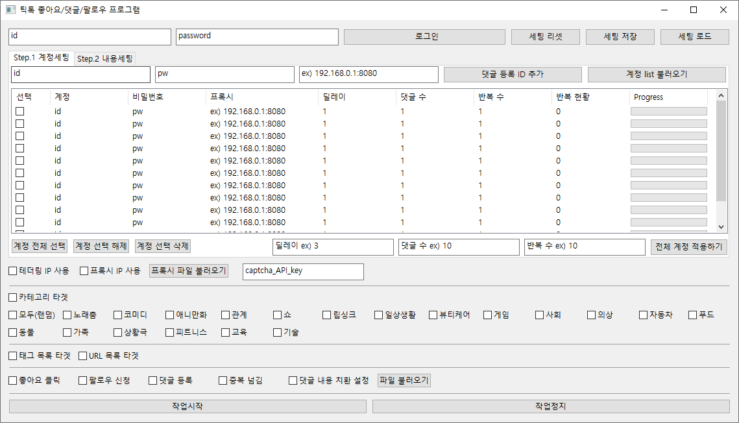This screenshot has height=423, width=739.
Task: Check the 피트니스 category checkbox
Action: pos(170,333)
